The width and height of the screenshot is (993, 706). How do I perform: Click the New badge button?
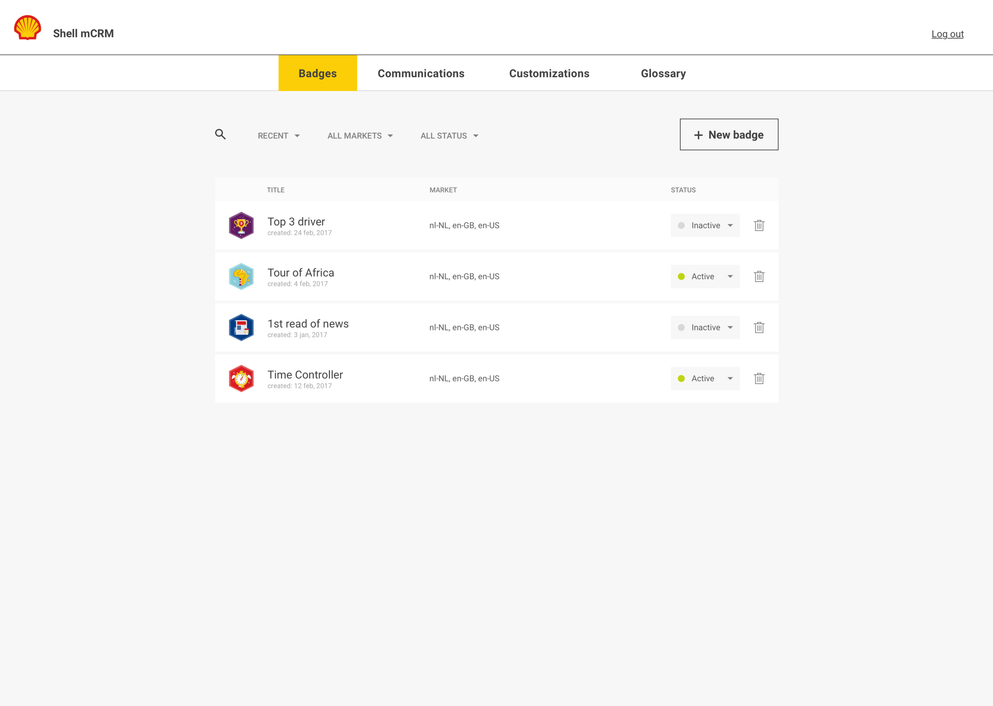729,135
